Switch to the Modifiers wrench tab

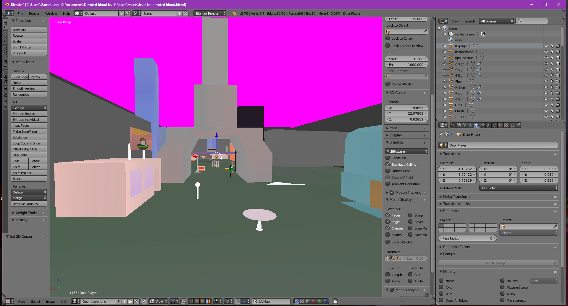click(488, 125)
